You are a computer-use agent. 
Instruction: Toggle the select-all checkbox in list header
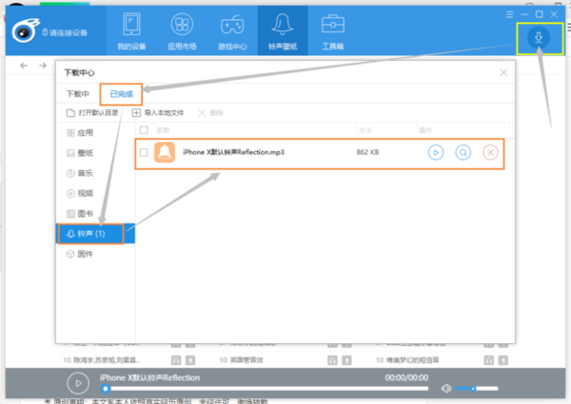coord(144,129)
